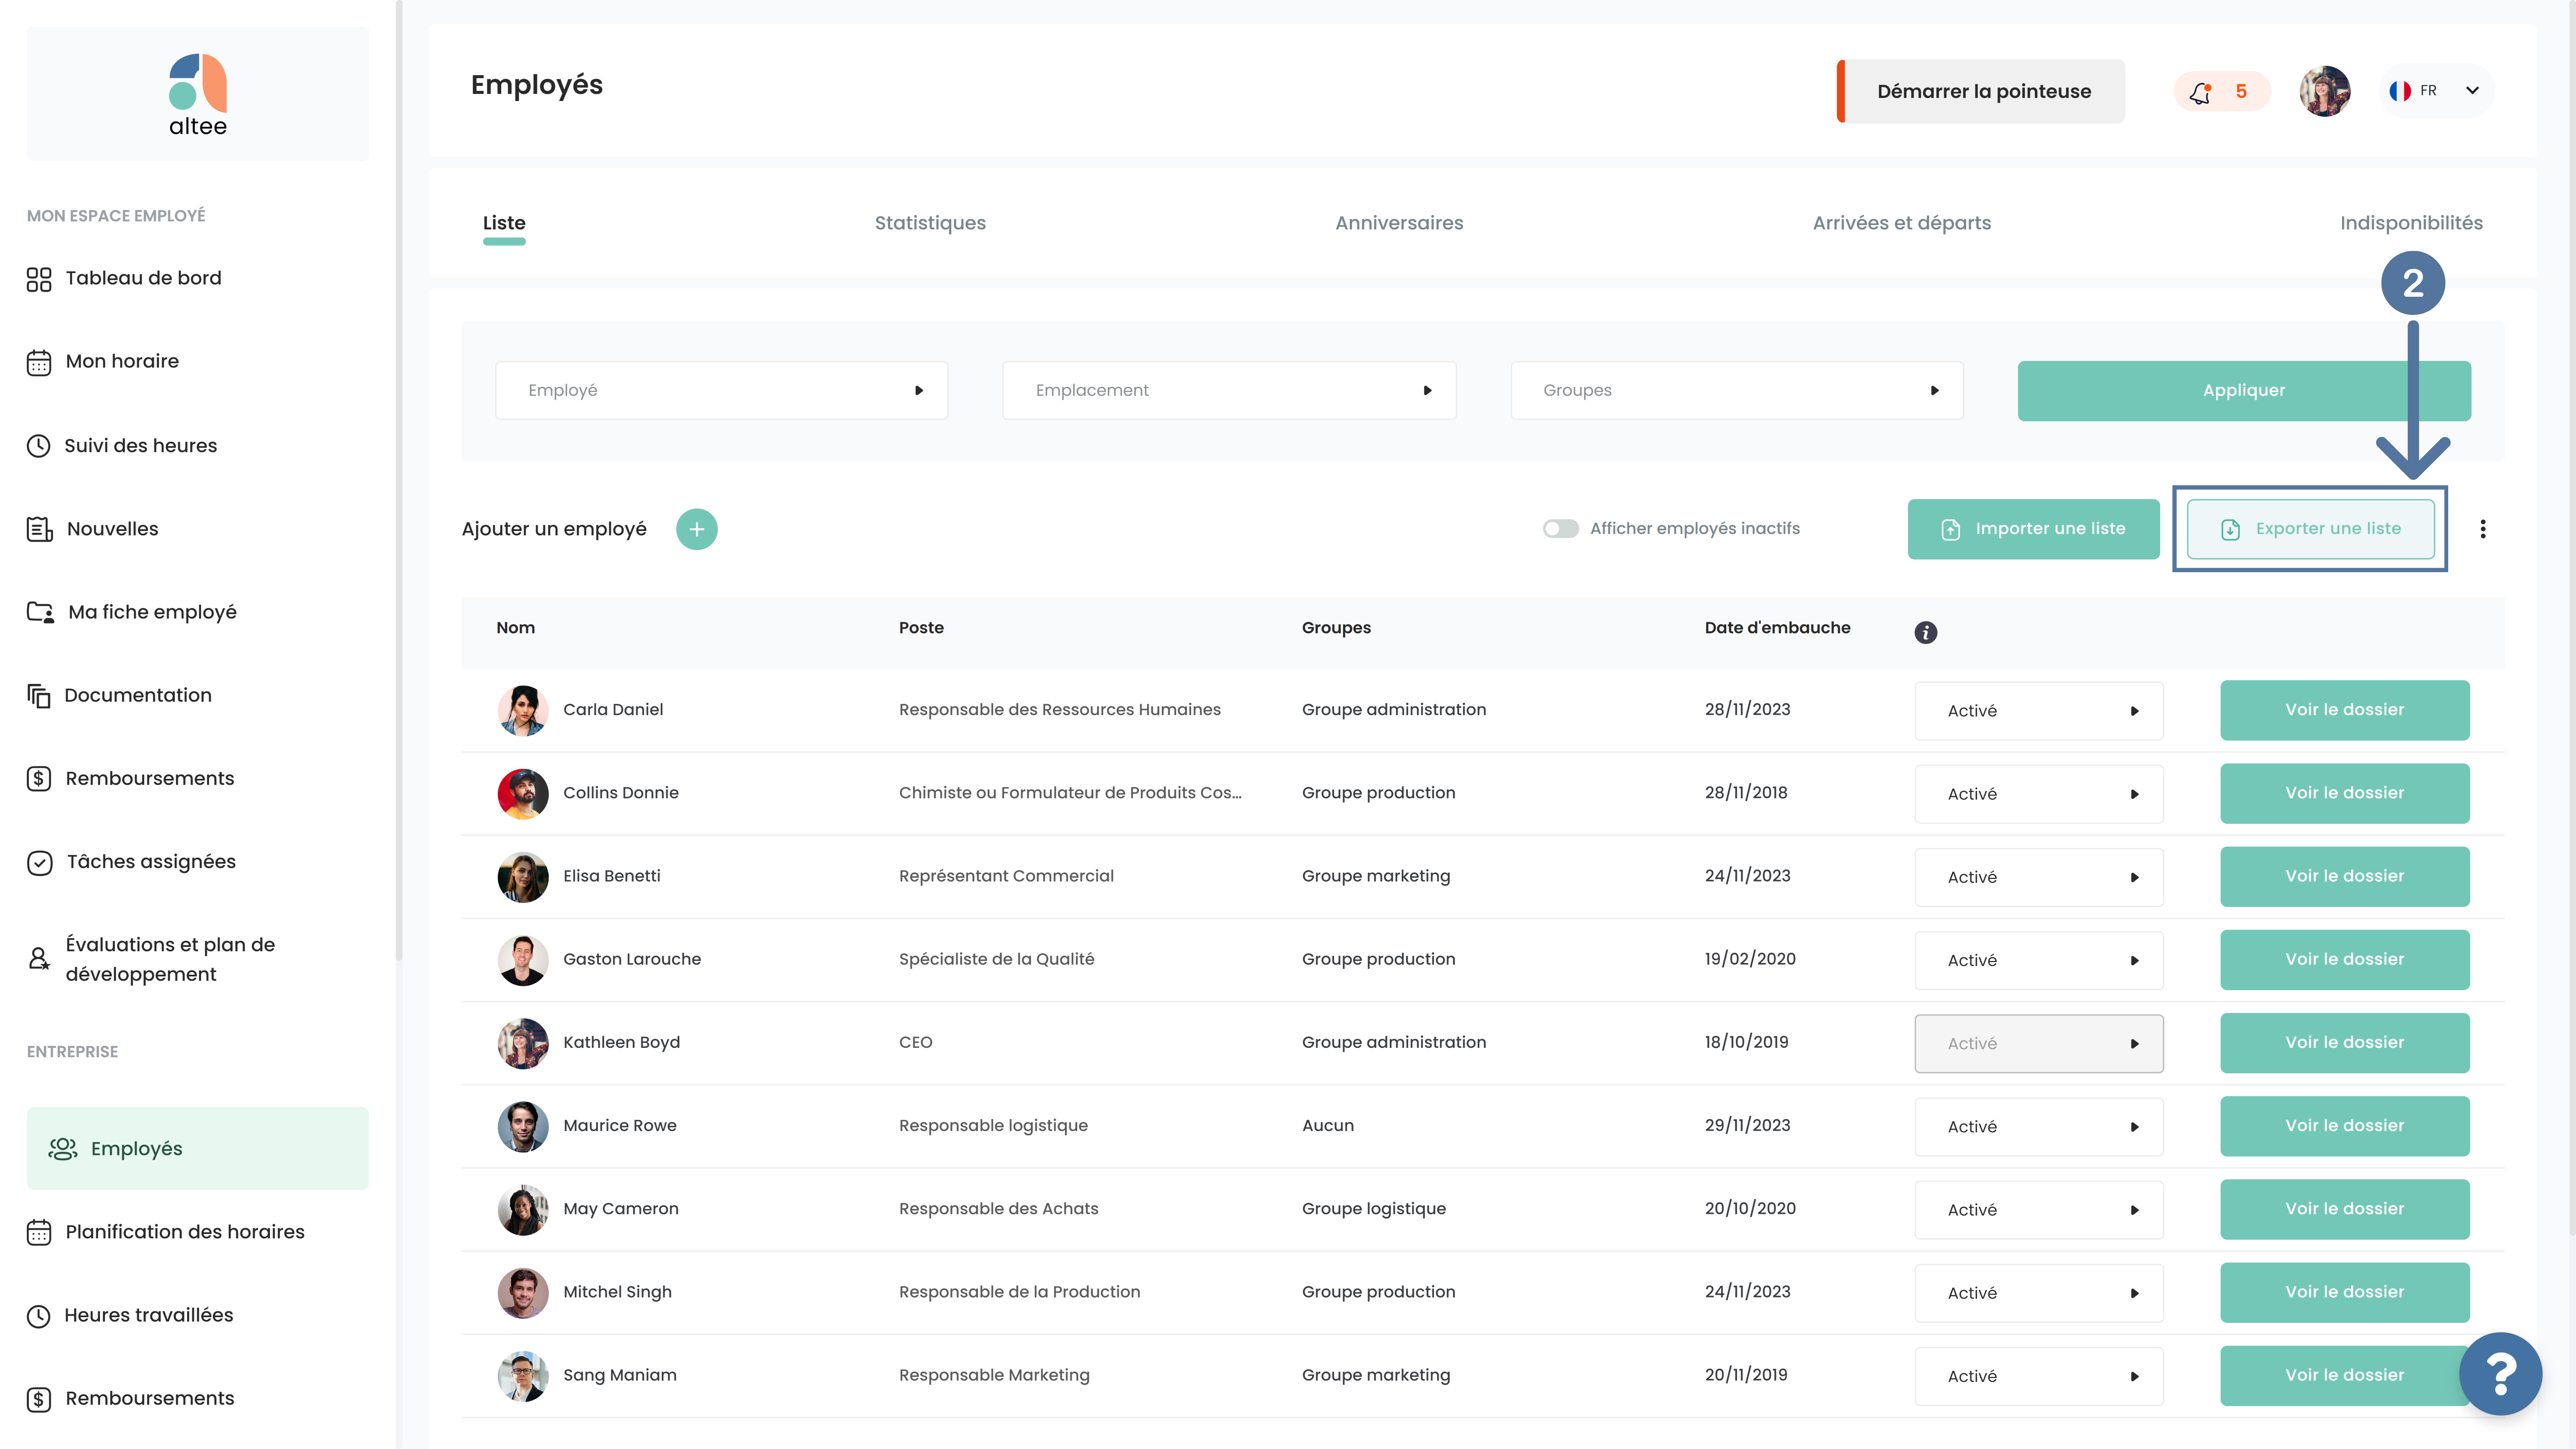Image resolution: width=2576 pixels, height=1449 pixels.
Task: Switch to the Anniversaires tab
Action: pos(1399,223)
